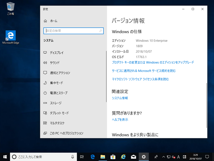Click the taskbar clock showing 3:29
Image resolution: width=214 pixels, height=161 pixels.
click(x=195, y=157)
